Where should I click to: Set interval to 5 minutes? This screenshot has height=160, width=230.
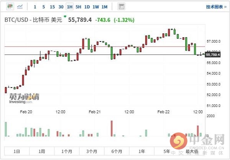[44, 7]
